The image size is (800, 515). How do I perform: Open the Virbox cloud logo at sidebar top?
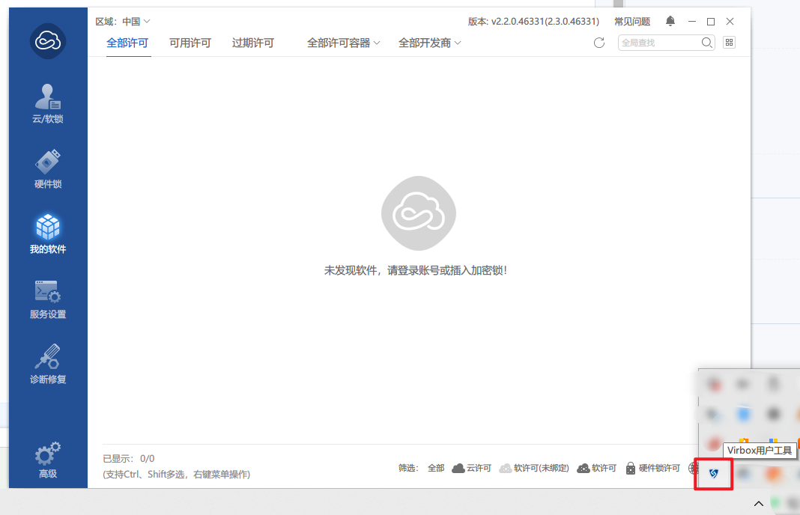point(48,40)
